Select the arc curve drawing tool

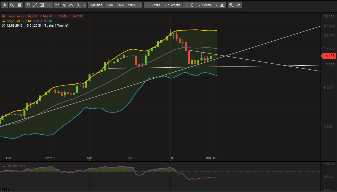pos(71,5)
